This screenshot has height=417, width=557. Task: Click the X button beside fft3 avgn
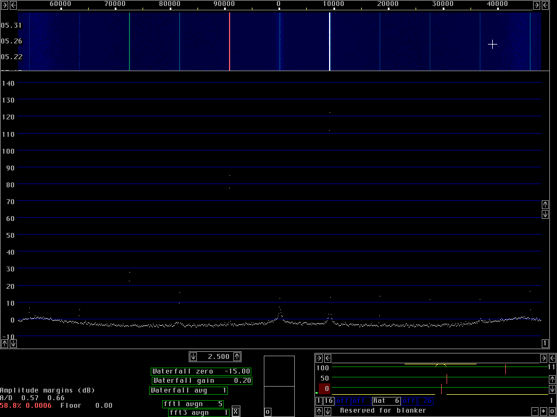[x=236, y=412]
